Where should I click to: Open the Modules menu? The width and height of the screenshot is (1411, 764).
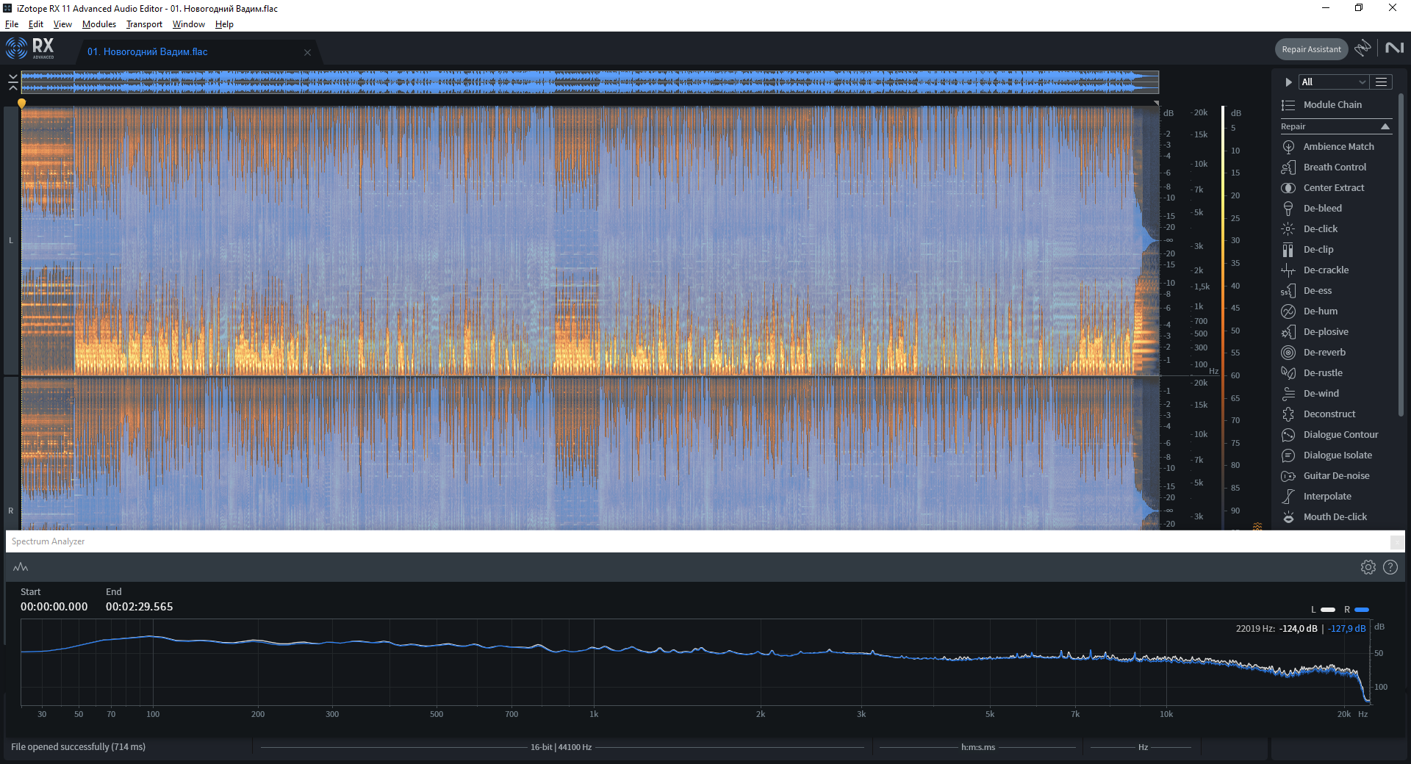coord(99,24)
